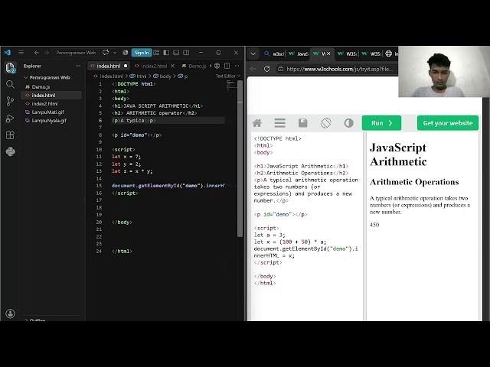
Task: Click the Get your website button
Action: coord(448,123)
